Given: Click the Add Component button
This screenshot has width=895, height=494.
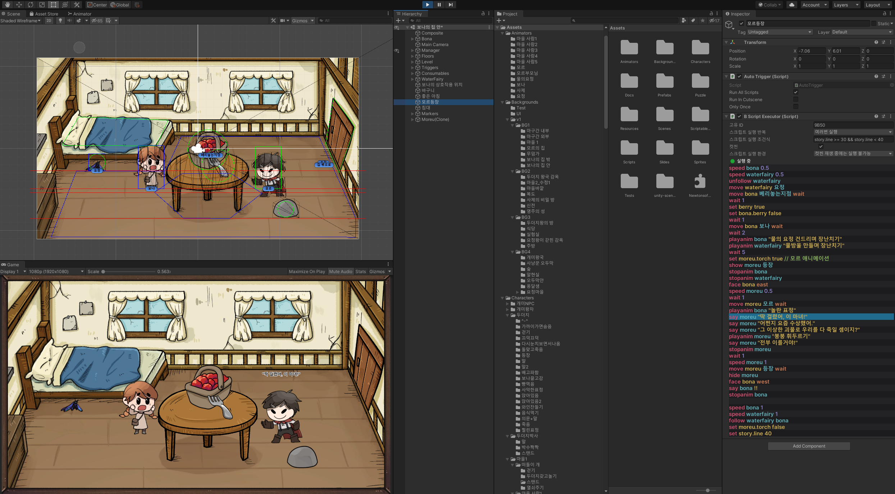Looking at the screenshot, I should 809,446.
